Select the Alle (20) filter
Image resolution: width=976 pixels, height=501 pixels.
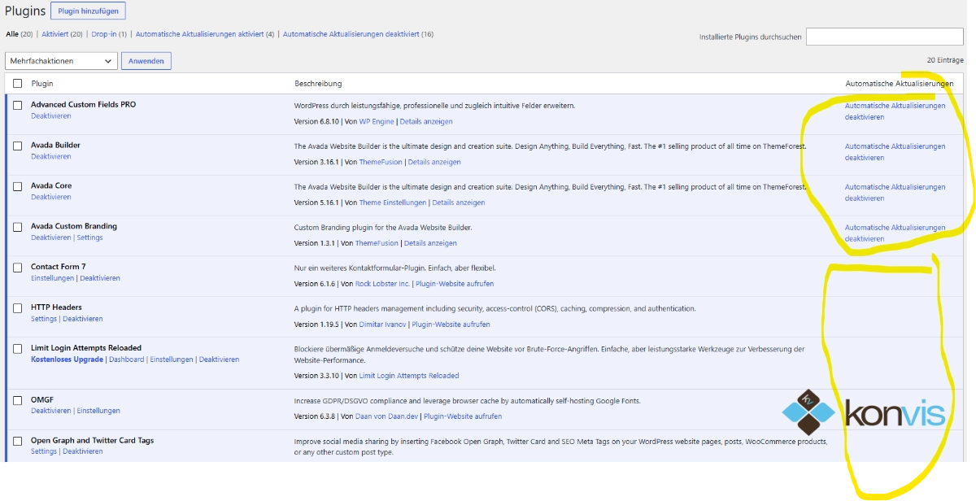click(x=19, y=34)
